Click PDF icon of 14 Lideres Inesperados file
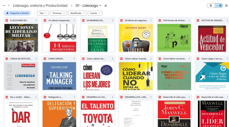The width and height of the screenshot is (229, 127). pos(45,20)
